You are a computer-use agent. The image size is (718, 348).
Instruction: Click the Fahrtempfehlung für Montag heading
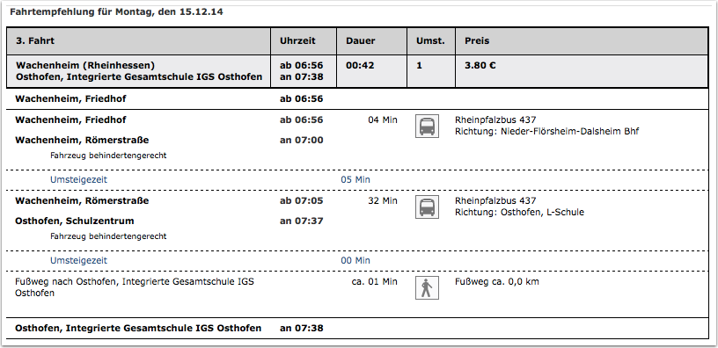point(116,12)
